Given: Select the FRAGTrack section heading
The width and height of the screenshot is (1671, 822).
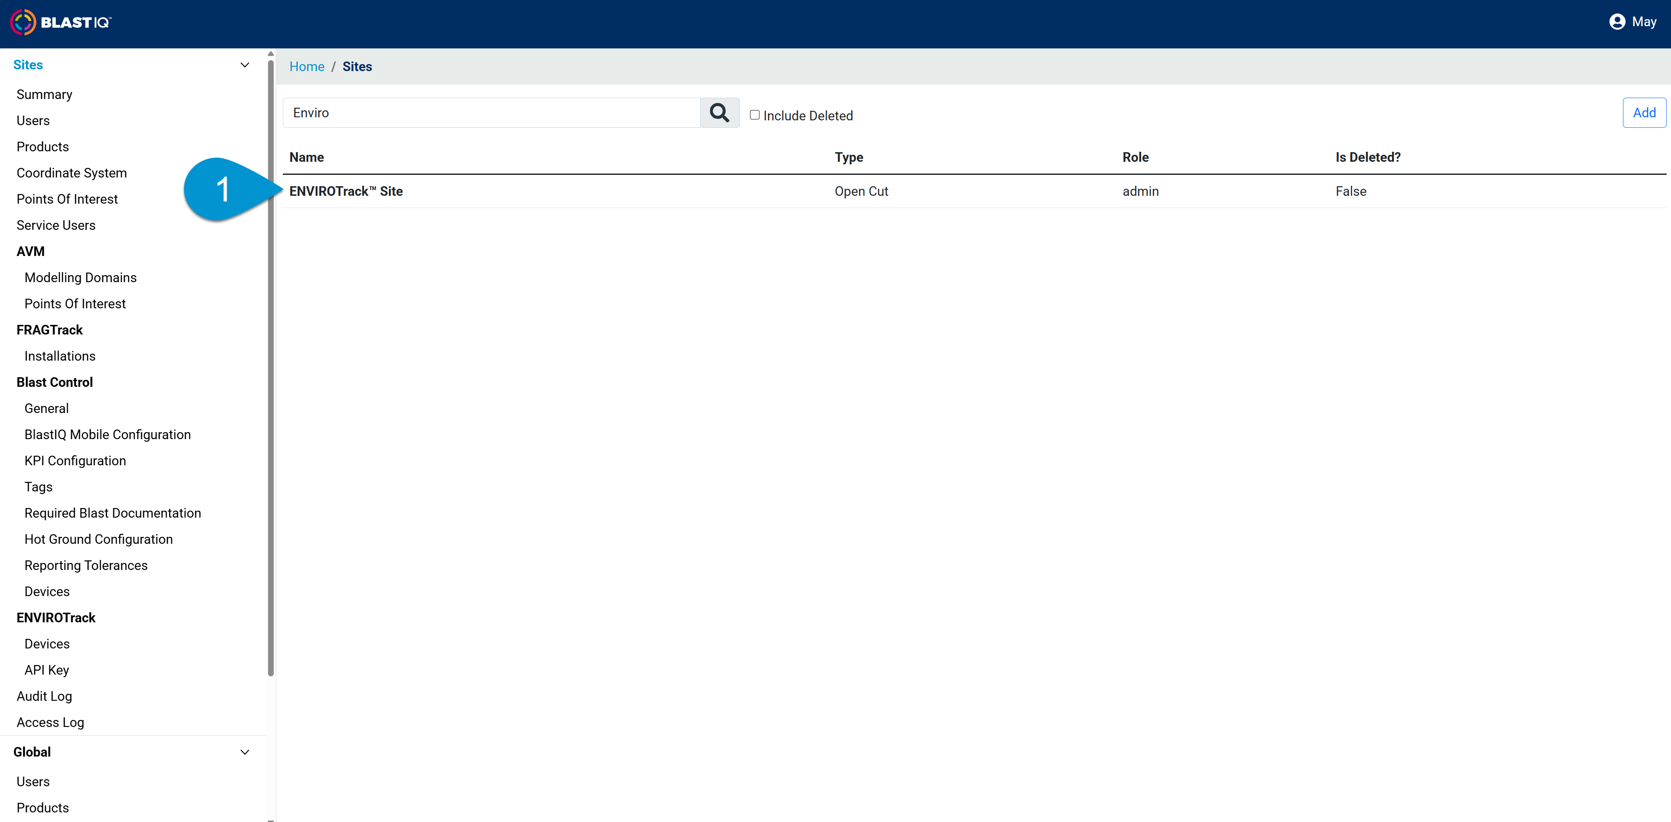Looking at the screenshot, I should 49,330.
